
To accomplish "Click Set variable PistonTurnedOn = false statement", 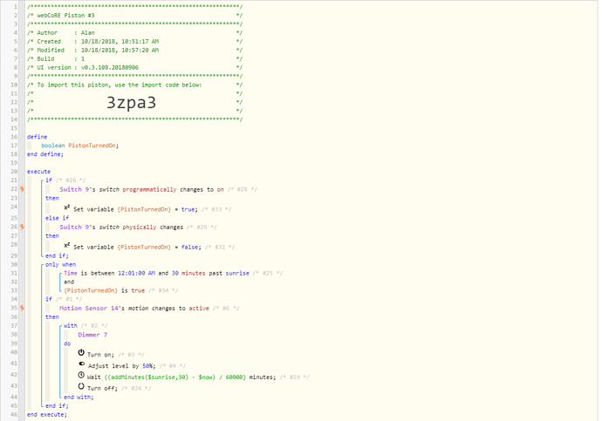I will coord(138,247).
